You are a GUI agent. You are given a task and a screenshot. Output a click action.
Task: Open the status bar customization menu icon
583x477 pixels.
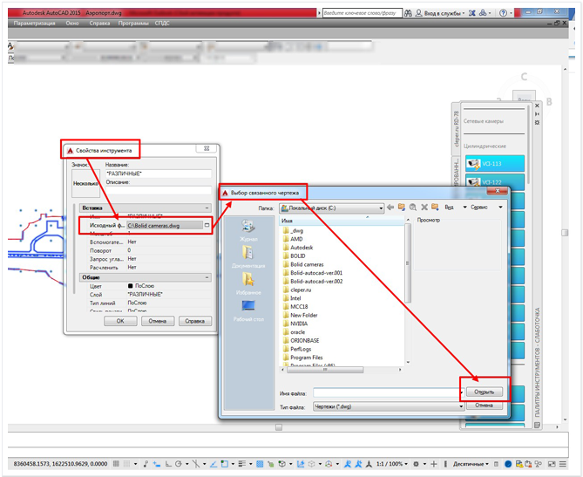point(563,464)
